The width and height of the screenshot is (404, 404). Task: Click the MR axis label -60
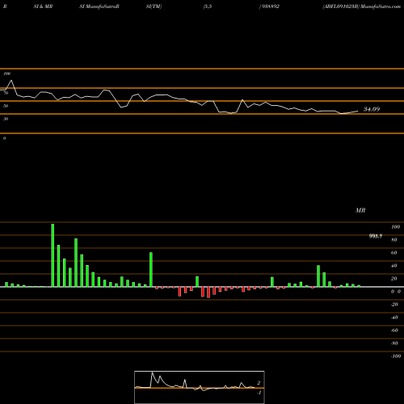(x=394, y=330)
